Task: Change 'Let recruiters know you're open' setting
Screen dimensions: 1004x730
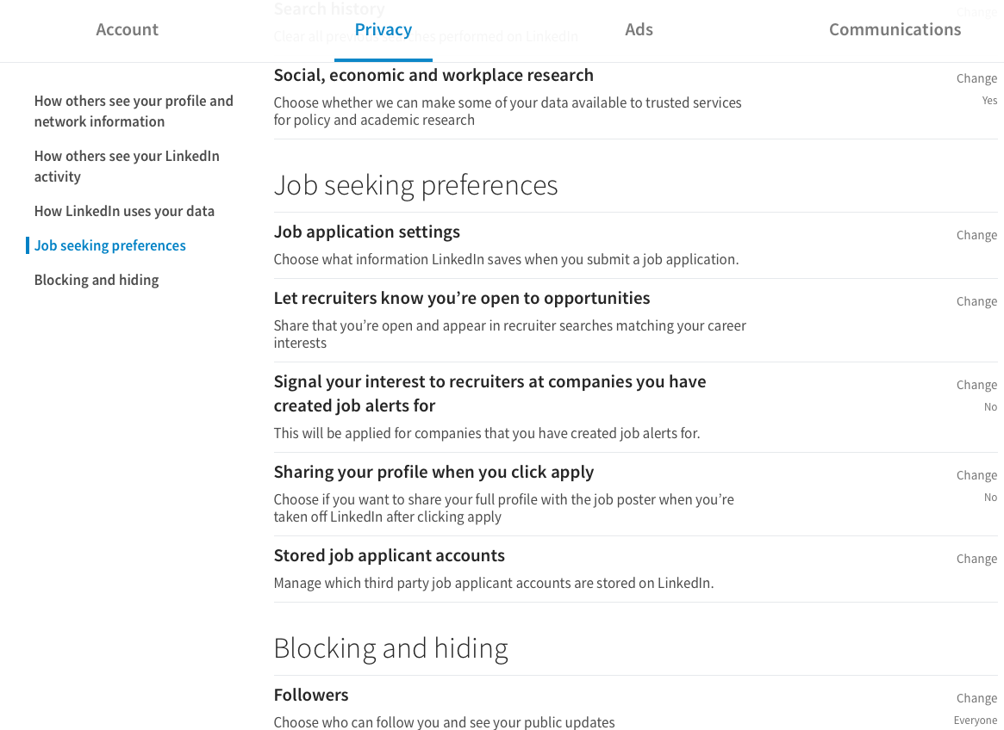Action: [976, 301]
